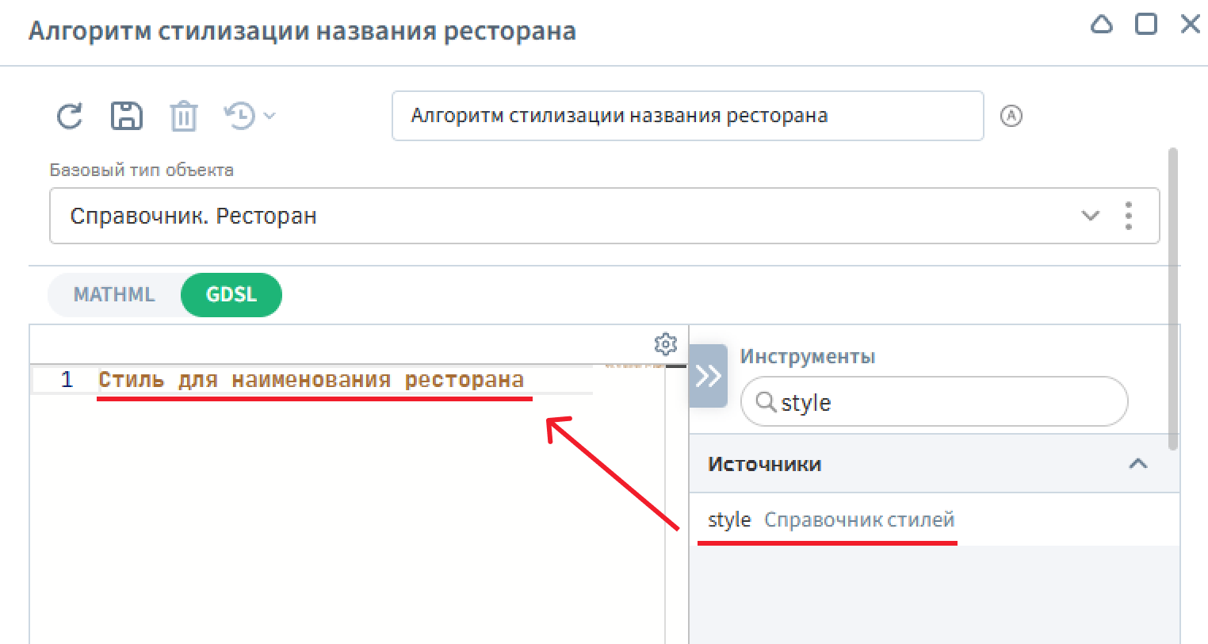This screenshot has width=1208, height=644.
Task: Open the editor settings gear icon
Action: pyautogui.click(x=665, y=344)
